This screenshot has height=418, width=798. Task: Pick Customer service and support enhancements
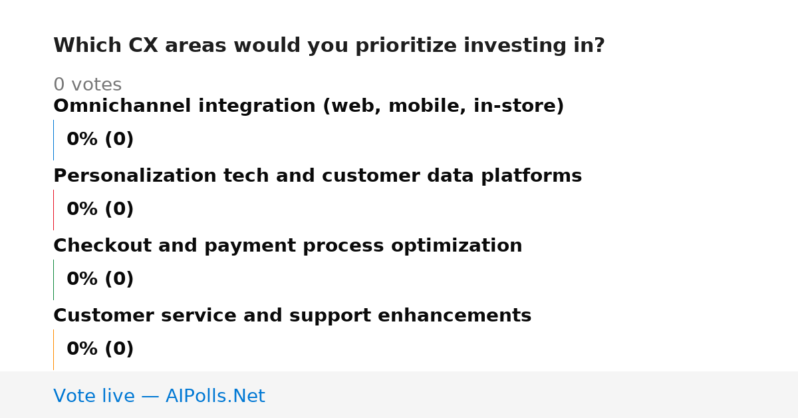point(292,315)
